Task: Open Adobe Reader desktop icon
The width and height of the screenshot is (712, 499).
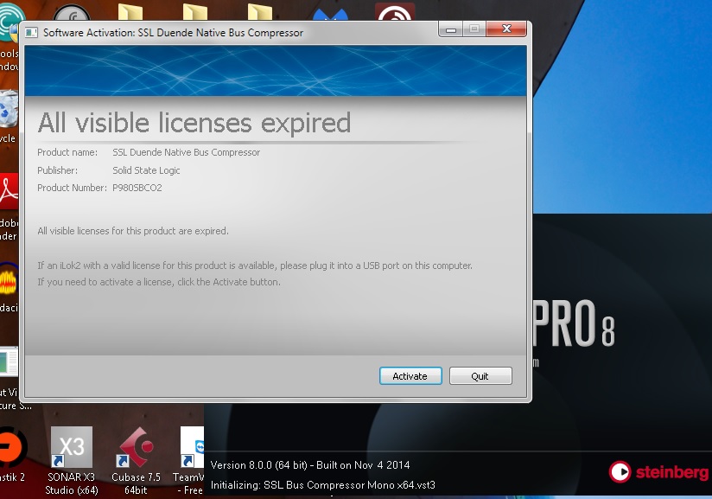Action: (x=9, y=207)
